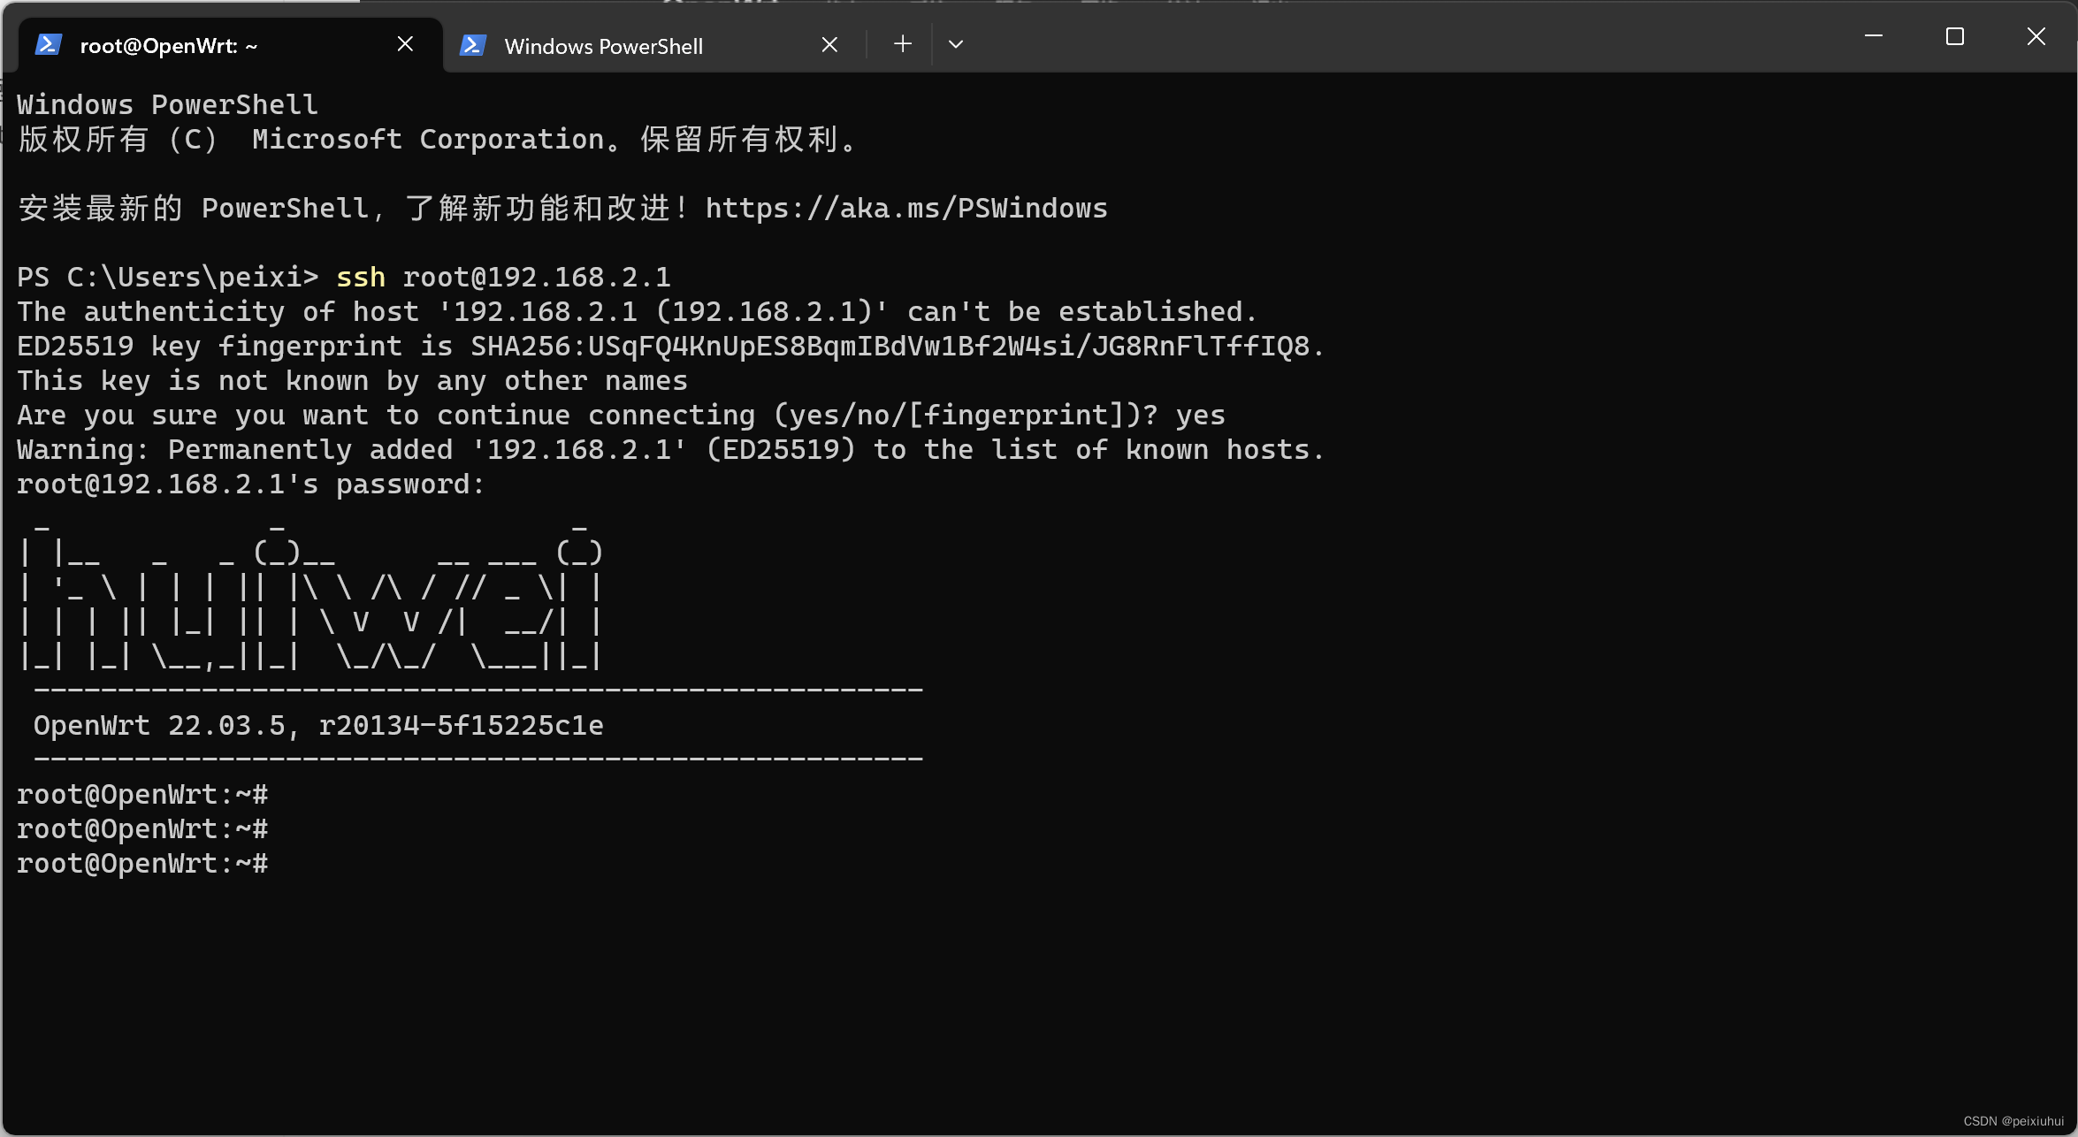
Task: Open terminal profile list via dropdown button
Action: click(x=955, y=43)
